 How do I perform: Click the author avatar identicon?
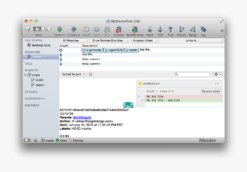pos(128,105)
